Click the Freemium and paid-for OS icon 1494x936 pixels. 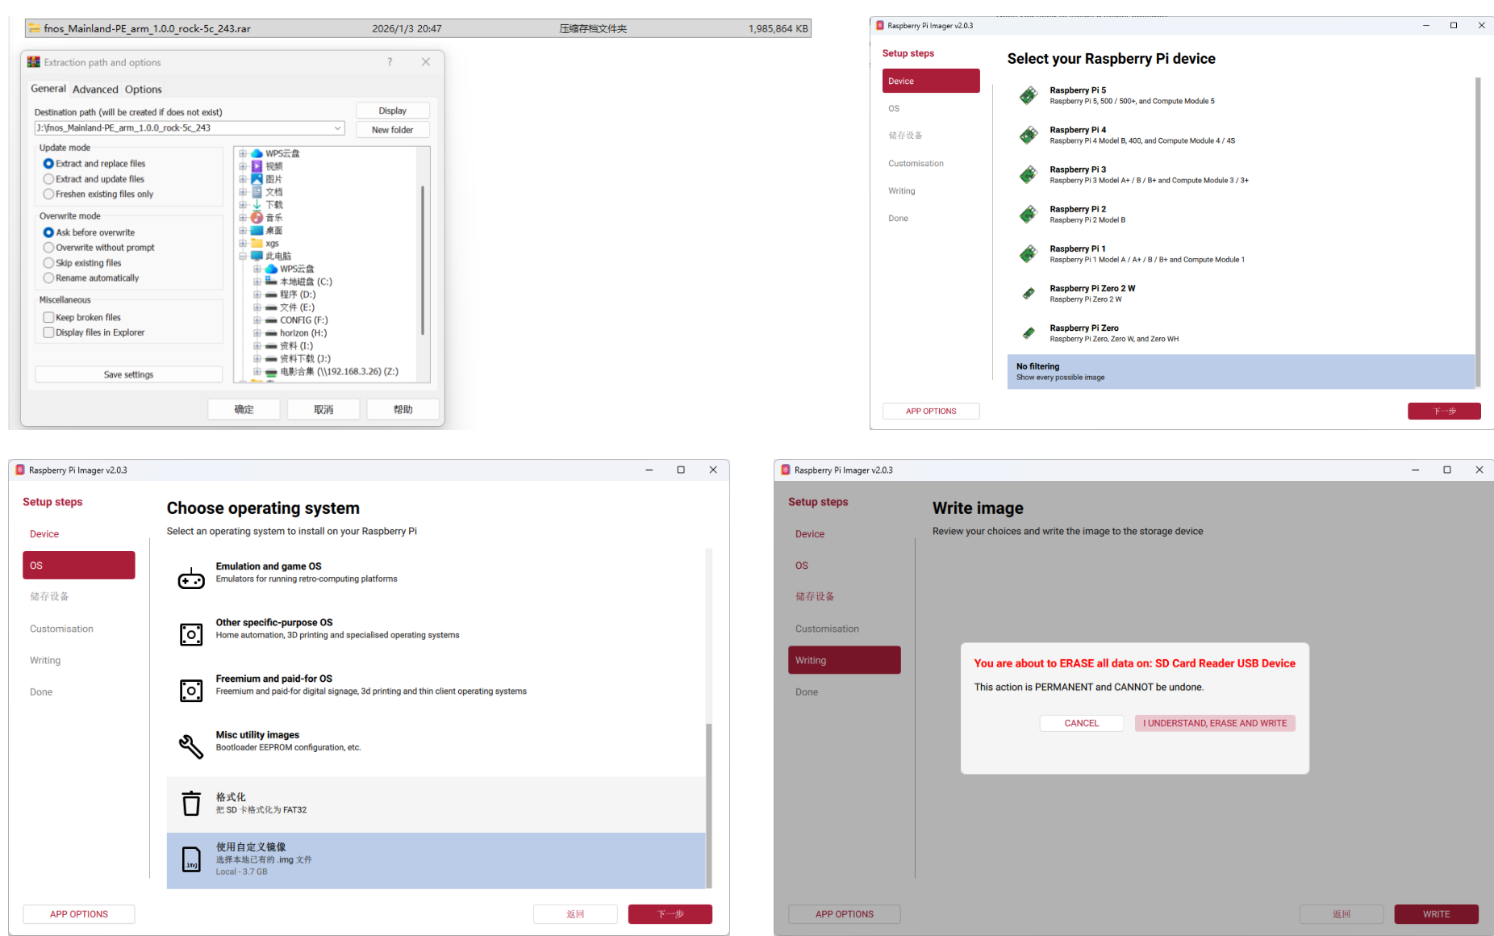click(191, 691)
